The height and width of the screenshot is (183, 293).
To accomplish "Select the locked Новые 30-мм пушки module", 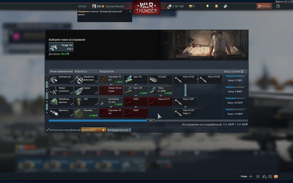I will pyautogui.click(x=111, y=90).
